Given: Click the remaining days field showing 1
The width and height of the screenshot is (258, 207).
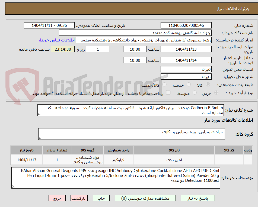Looking at the screenshot, I should coord(98,49).
